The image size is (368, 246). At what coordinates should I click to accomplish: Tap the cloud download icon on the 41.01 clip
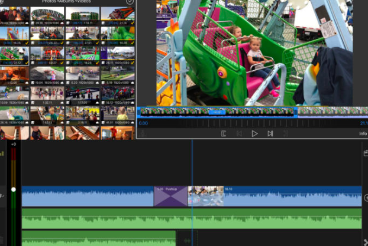pyautogui.click(x=133, y=123)
